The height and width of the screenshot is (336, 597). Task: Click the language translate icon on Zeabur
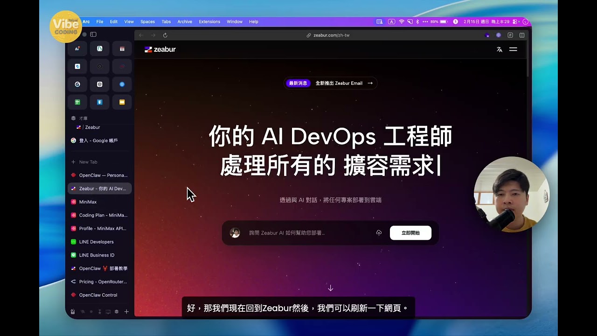[x=500, y=49]
